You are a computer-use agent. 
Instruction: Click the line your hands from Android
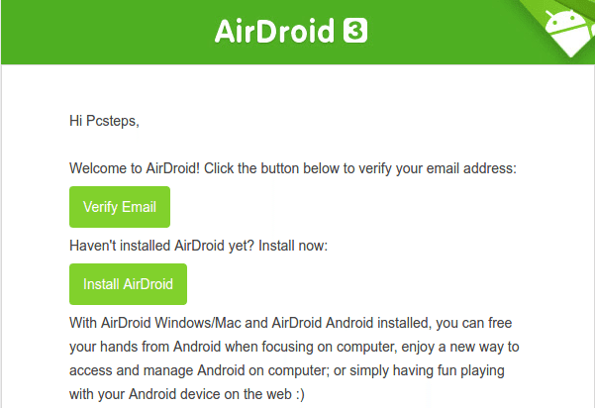pyautogui.click(x=294, y=347)
